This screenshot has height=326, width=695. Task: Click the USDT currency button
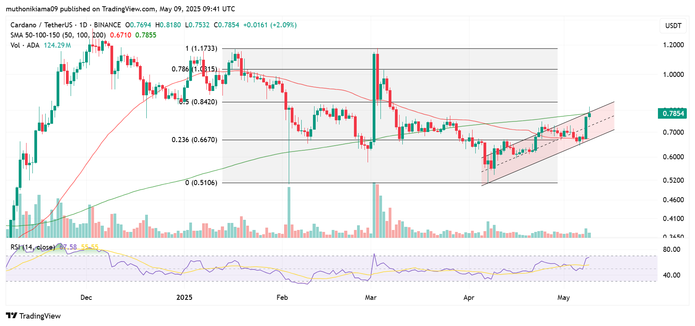point(673,26)
